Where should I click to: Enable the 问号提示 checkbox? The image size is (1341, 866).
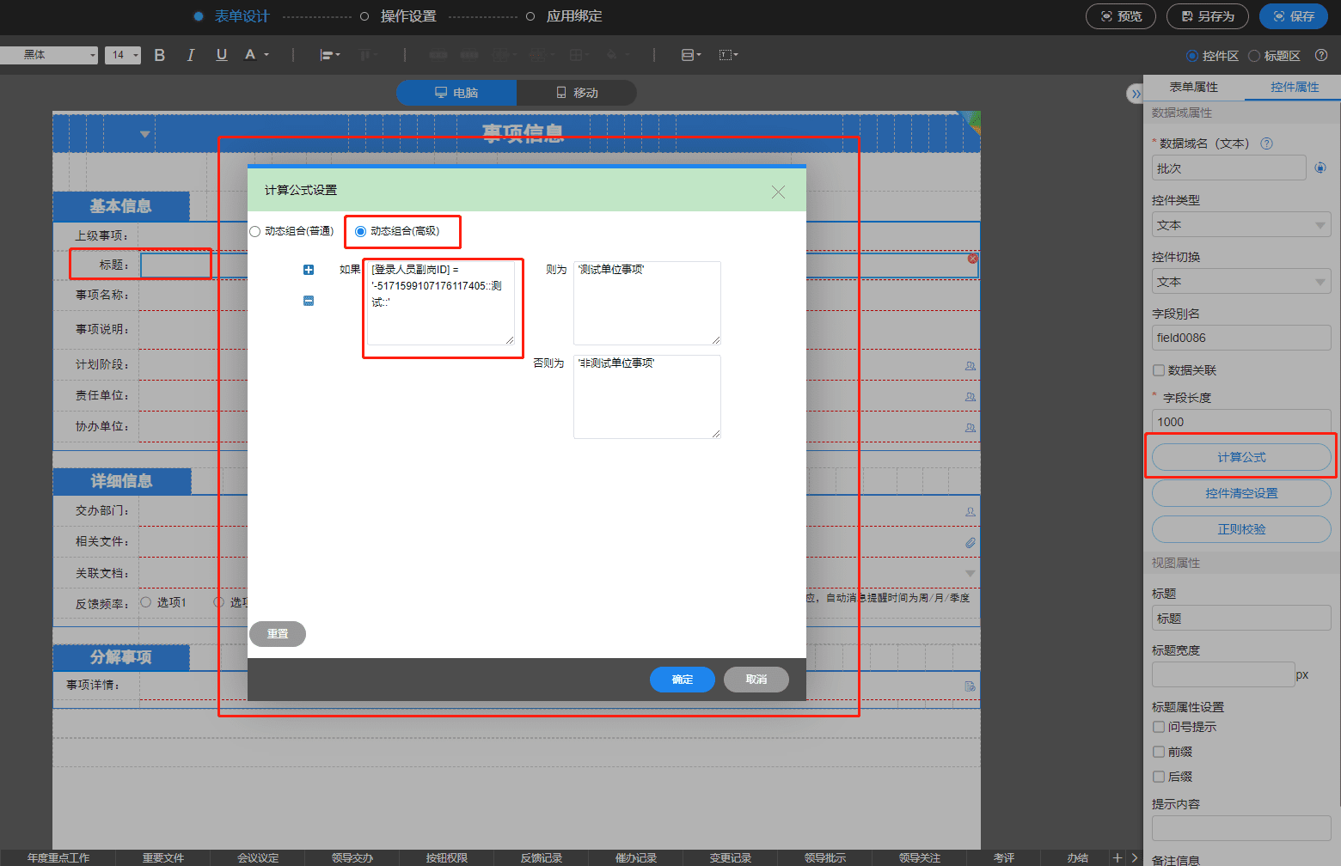coord(1159,727)
